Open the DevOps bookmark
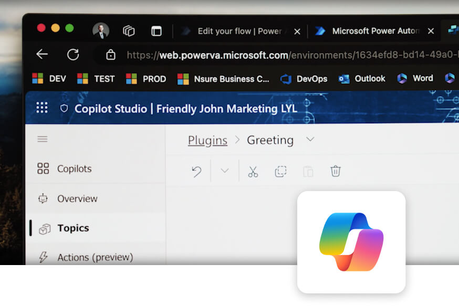This screenshot has height=306, width=459. tap(304, 79)
